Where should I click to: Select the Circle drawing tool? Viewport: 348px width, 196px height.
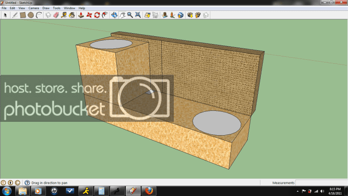31,15
